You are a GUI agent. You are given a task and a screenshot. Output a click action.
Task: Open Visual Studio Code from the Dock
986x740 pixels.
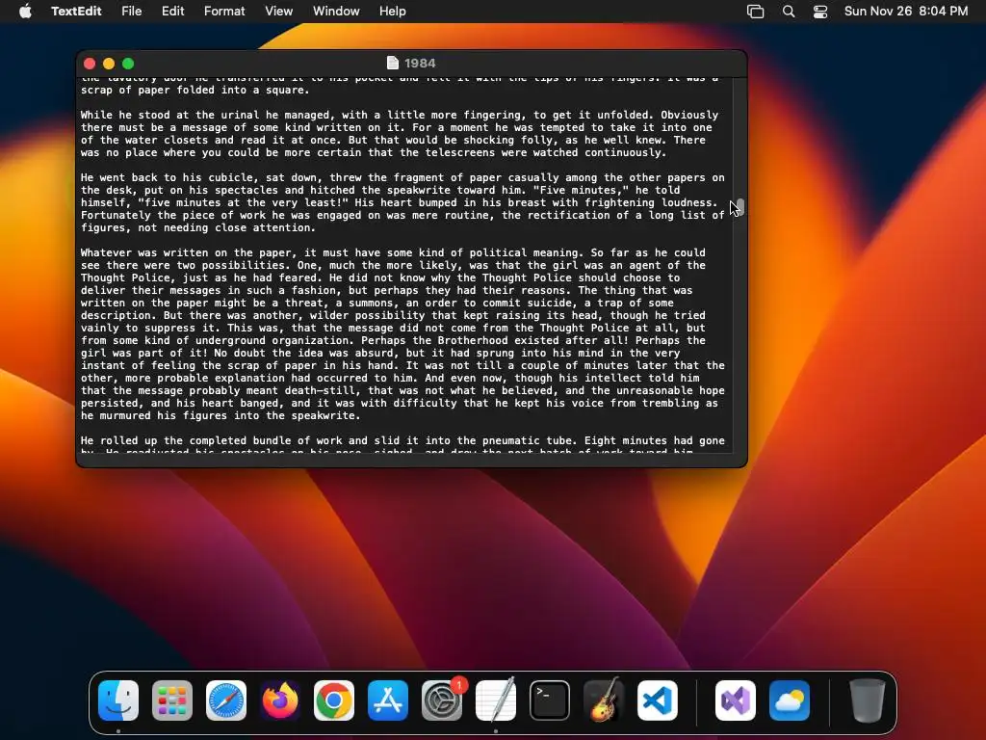tap(658, 700)
